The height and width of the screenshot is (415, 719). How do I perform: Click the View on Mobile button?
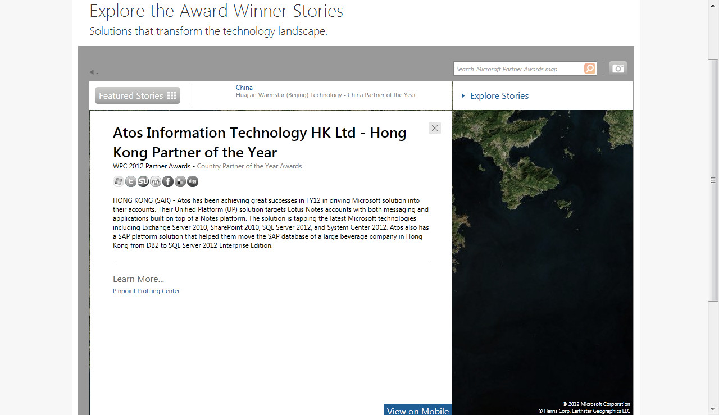[x=418, y=410]
